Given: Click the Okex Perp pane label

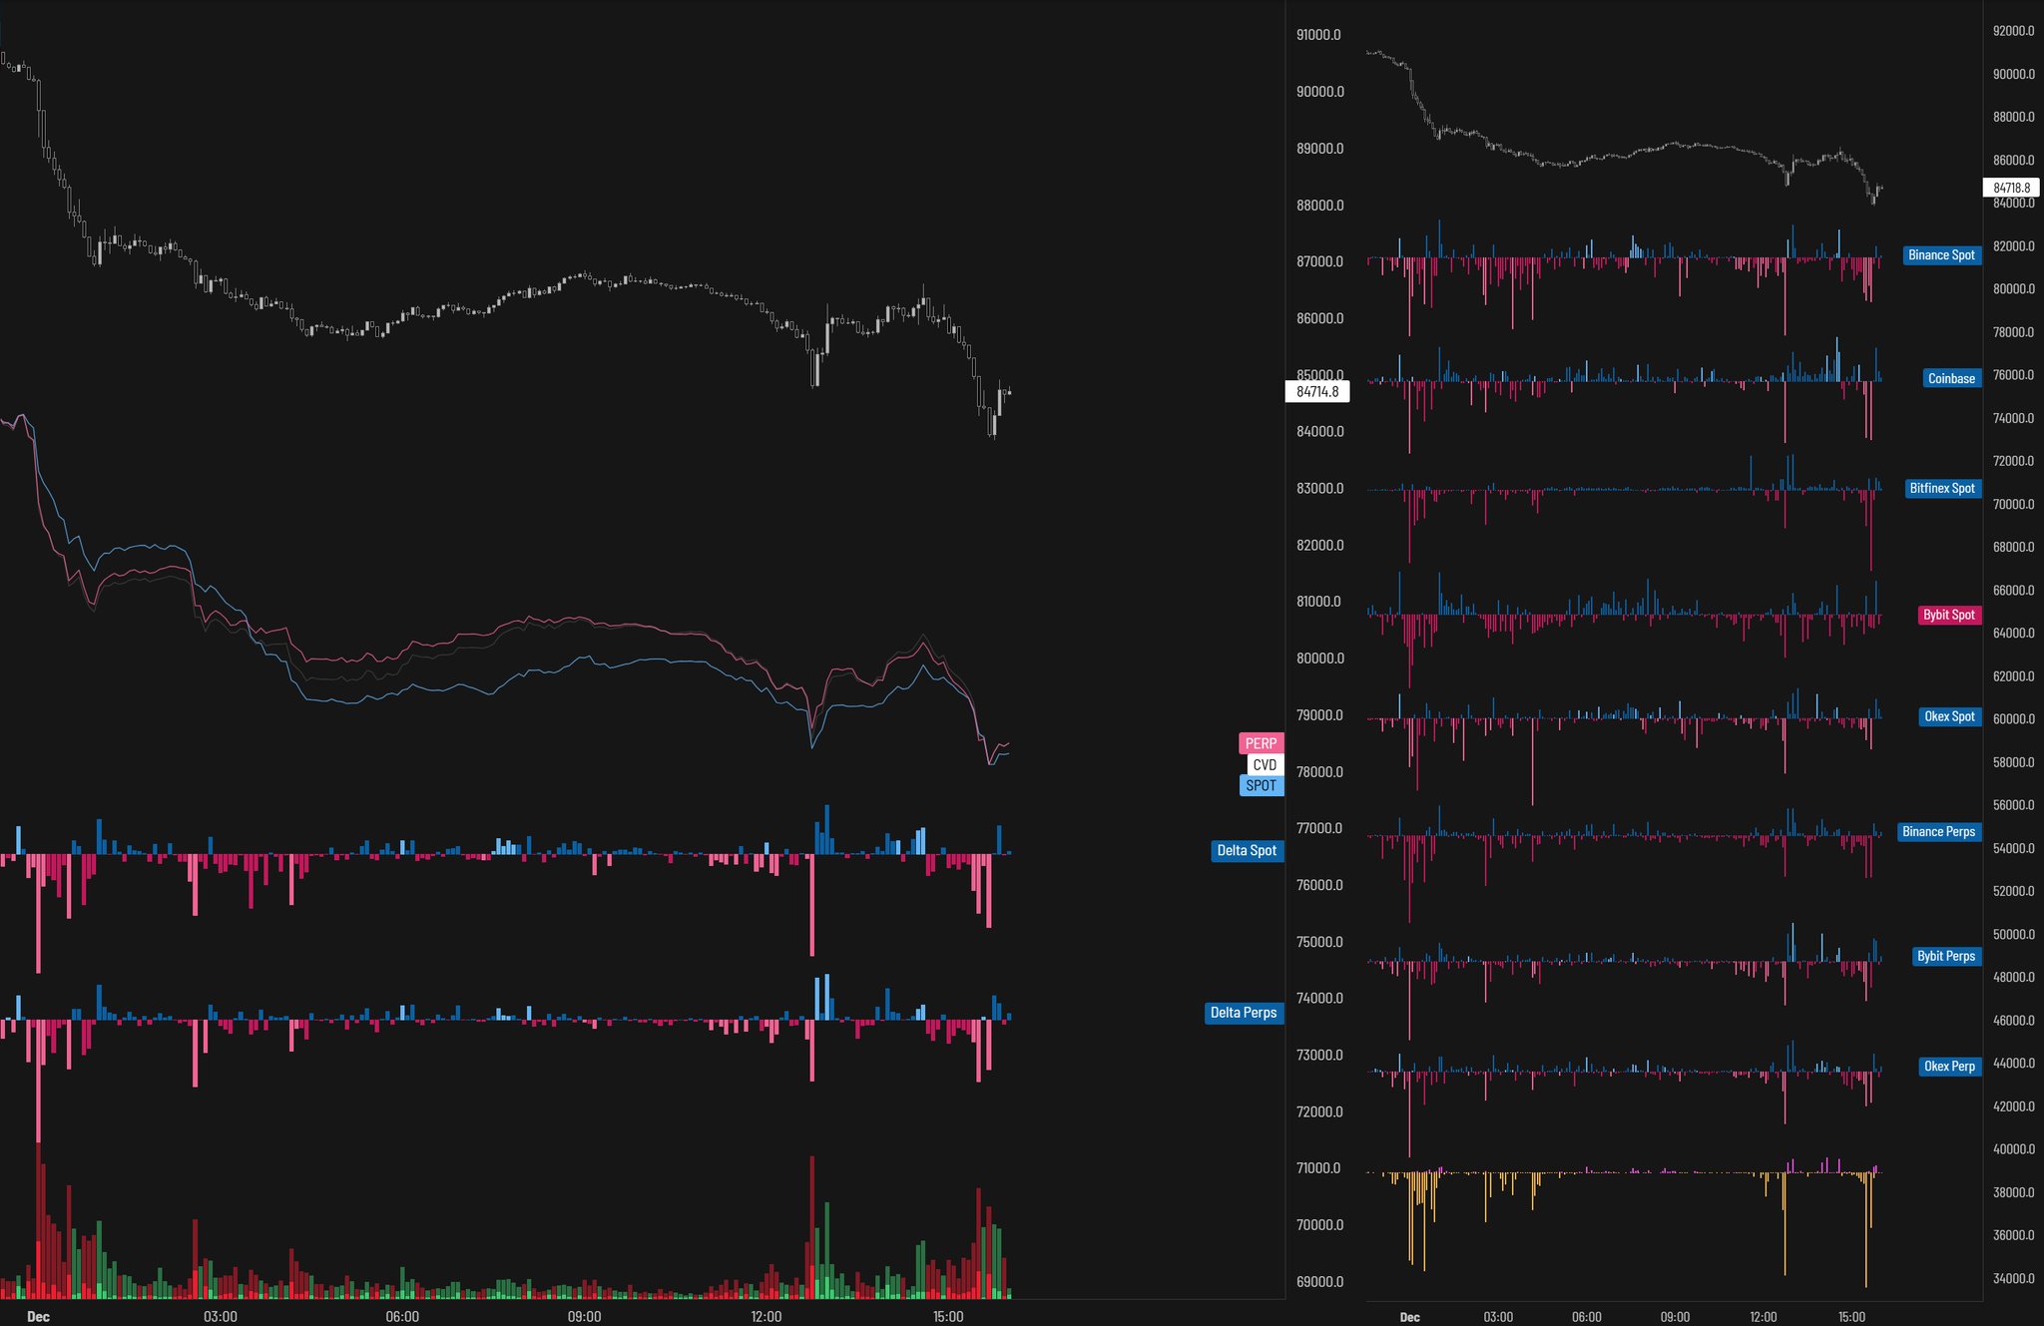Looking at the screenshot, I should [1949, 1066].
